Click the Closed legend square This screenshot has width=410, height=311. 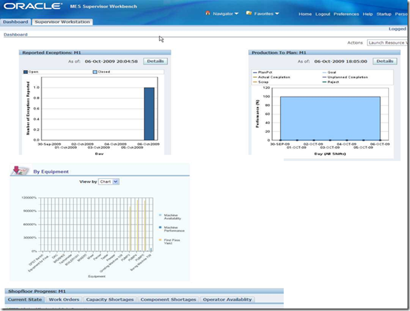95,72
